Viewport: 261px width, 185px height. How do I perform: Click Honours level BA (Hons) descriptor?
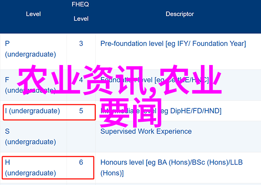[x=171, y=168]
